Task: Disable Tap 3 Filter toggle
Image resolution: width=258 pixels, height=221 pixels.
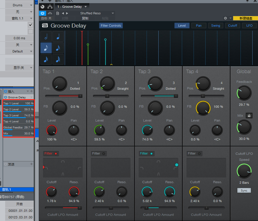Action: click(146, 153)
